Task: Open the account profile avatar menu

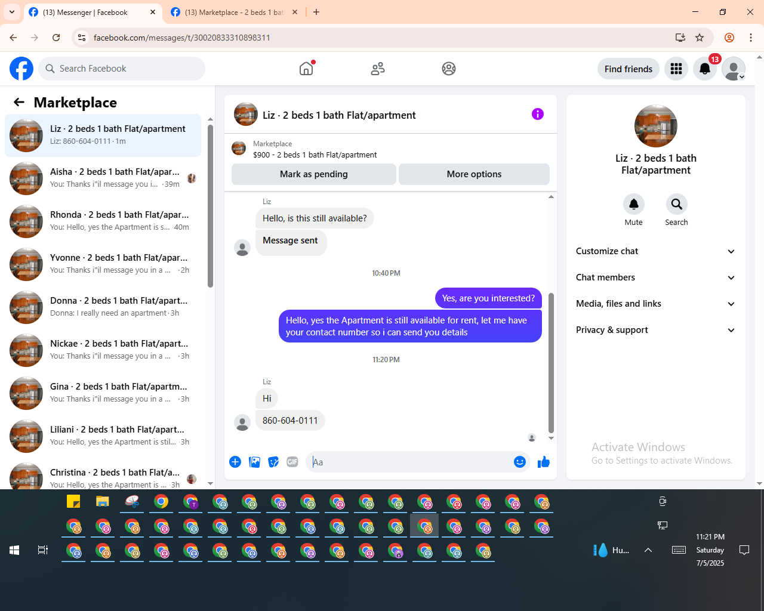Action: click(x=734, y=69)
